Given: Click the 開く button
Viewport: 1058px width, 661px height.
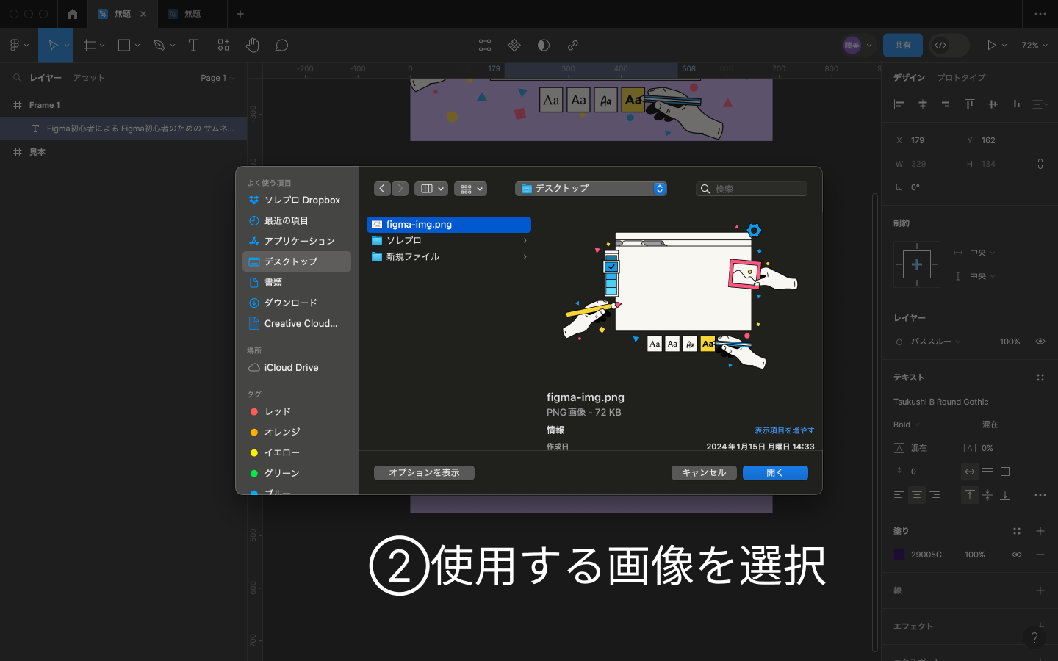Looking at the screenshot, I should pos(775,473).
